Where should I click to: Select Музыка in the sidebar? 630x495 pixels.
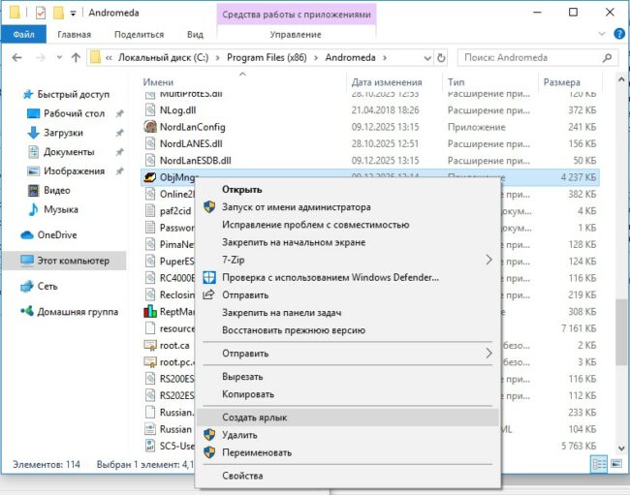coord(60,209)
